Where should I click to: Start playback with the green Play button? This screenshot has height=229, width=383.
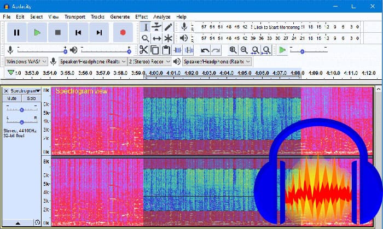coord(37,32)
